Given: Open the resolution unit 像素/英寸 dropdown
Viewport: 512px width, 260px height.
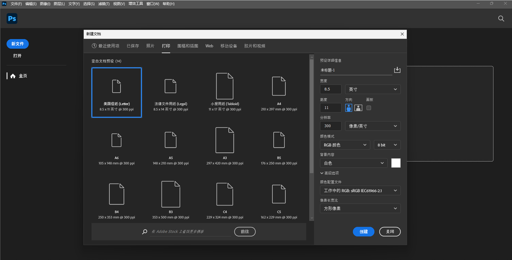Looking at the screenshot, I should click(372, 126).
